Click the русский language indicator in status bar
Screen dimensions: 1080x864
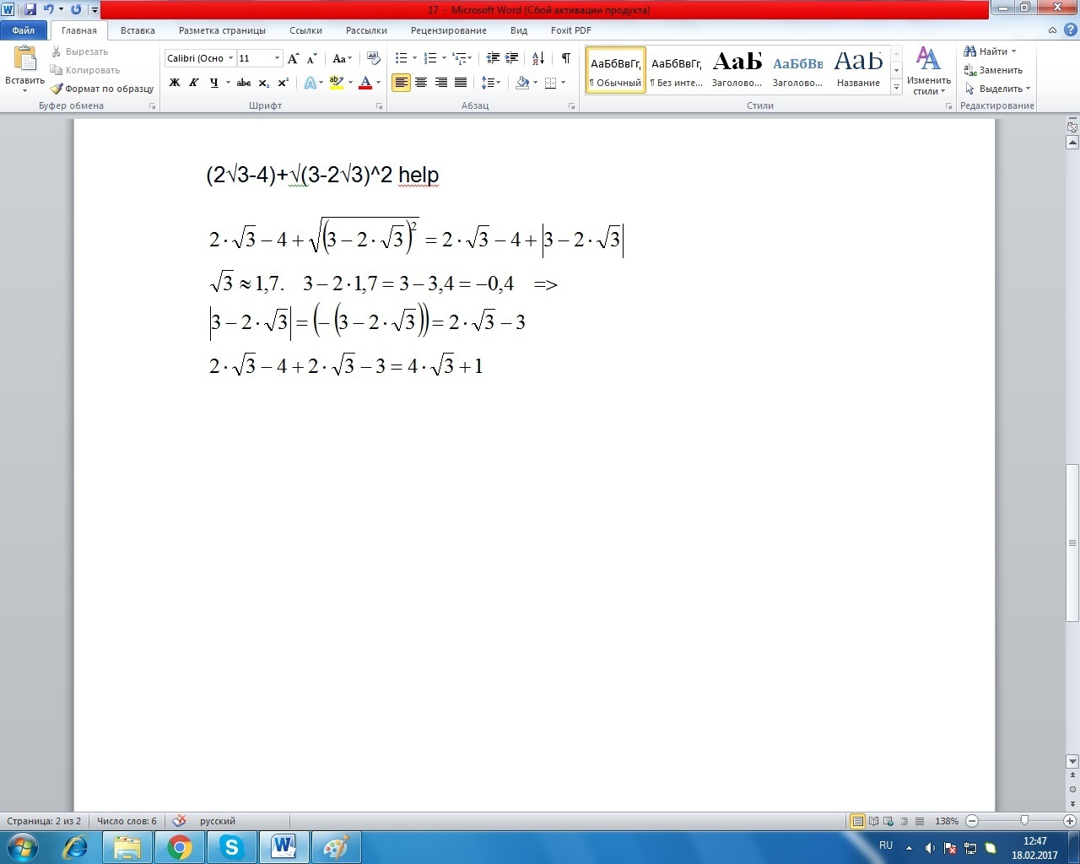(218, 821)
